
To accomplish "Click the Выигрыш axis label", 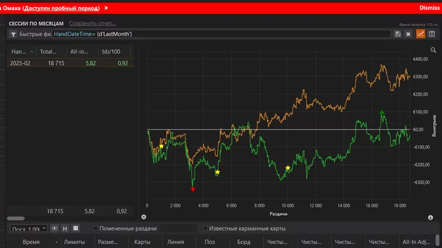I will click(x=434, y=126).
